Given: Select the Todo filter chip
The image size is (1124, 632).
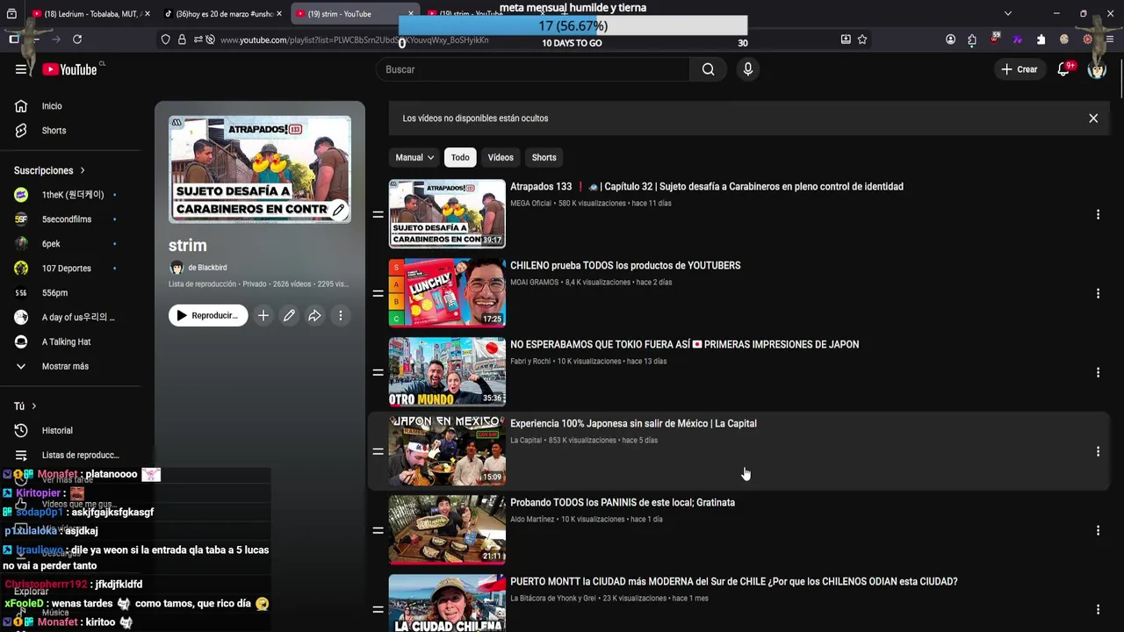Looking at the screenshot, I should tap(460, 158).
